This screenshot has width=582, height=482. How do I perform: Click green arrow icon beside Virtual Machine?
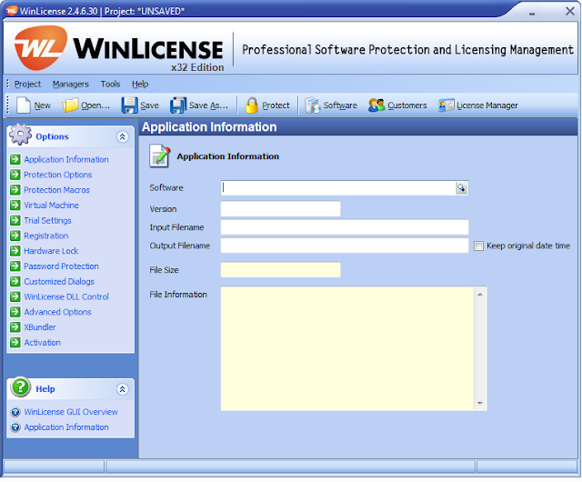coord(15,205)
